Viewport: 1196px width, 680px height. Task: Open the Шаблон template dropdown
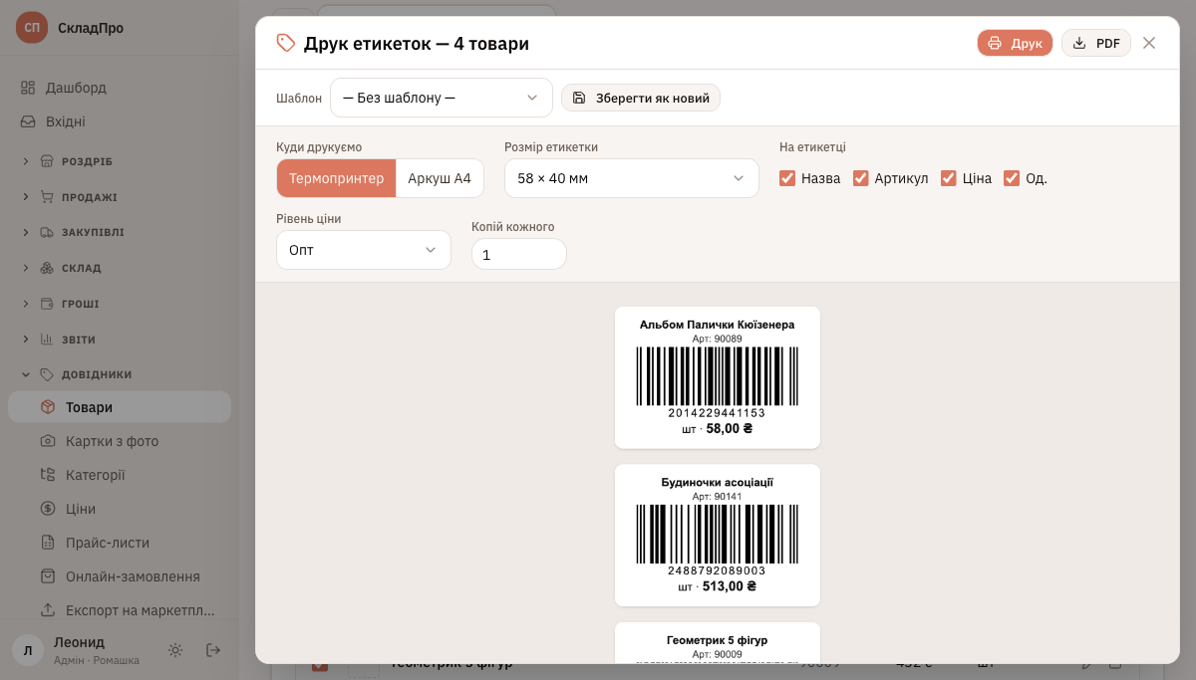pos(442,98)
